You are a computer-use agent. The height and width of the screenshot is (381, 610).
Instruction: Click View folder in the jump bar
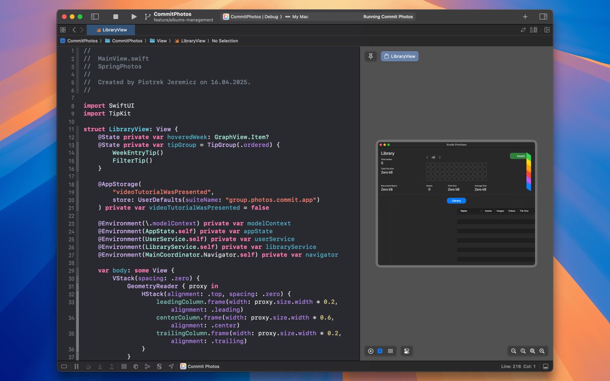click(158, 41)
